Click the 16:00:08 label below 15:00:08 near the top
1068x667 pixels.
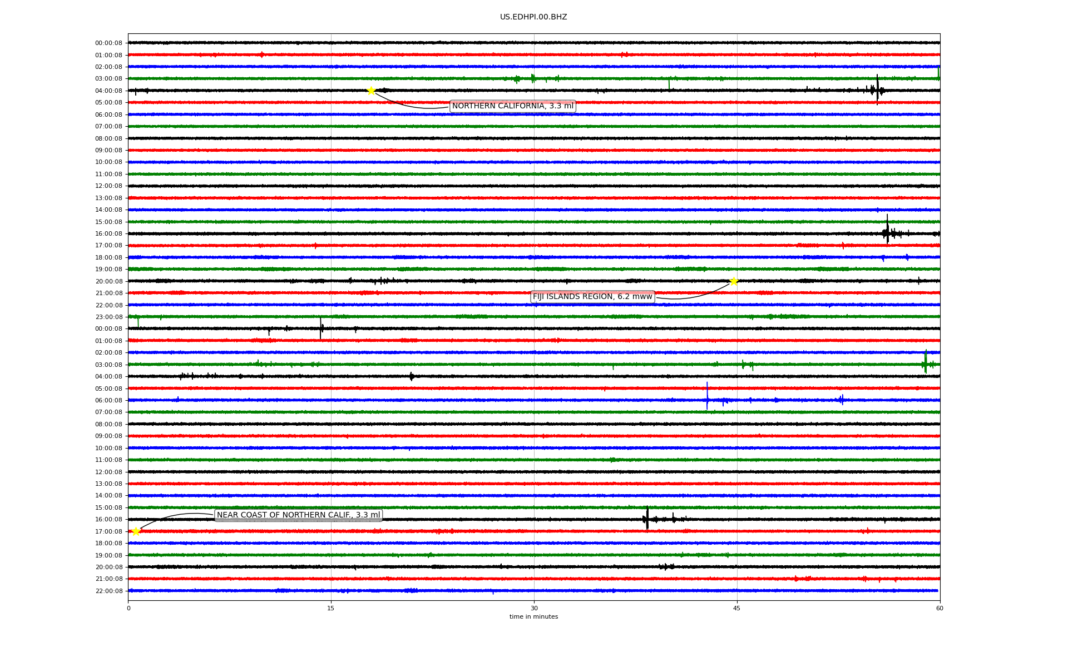pyautogui.click(x=108, y=234)
